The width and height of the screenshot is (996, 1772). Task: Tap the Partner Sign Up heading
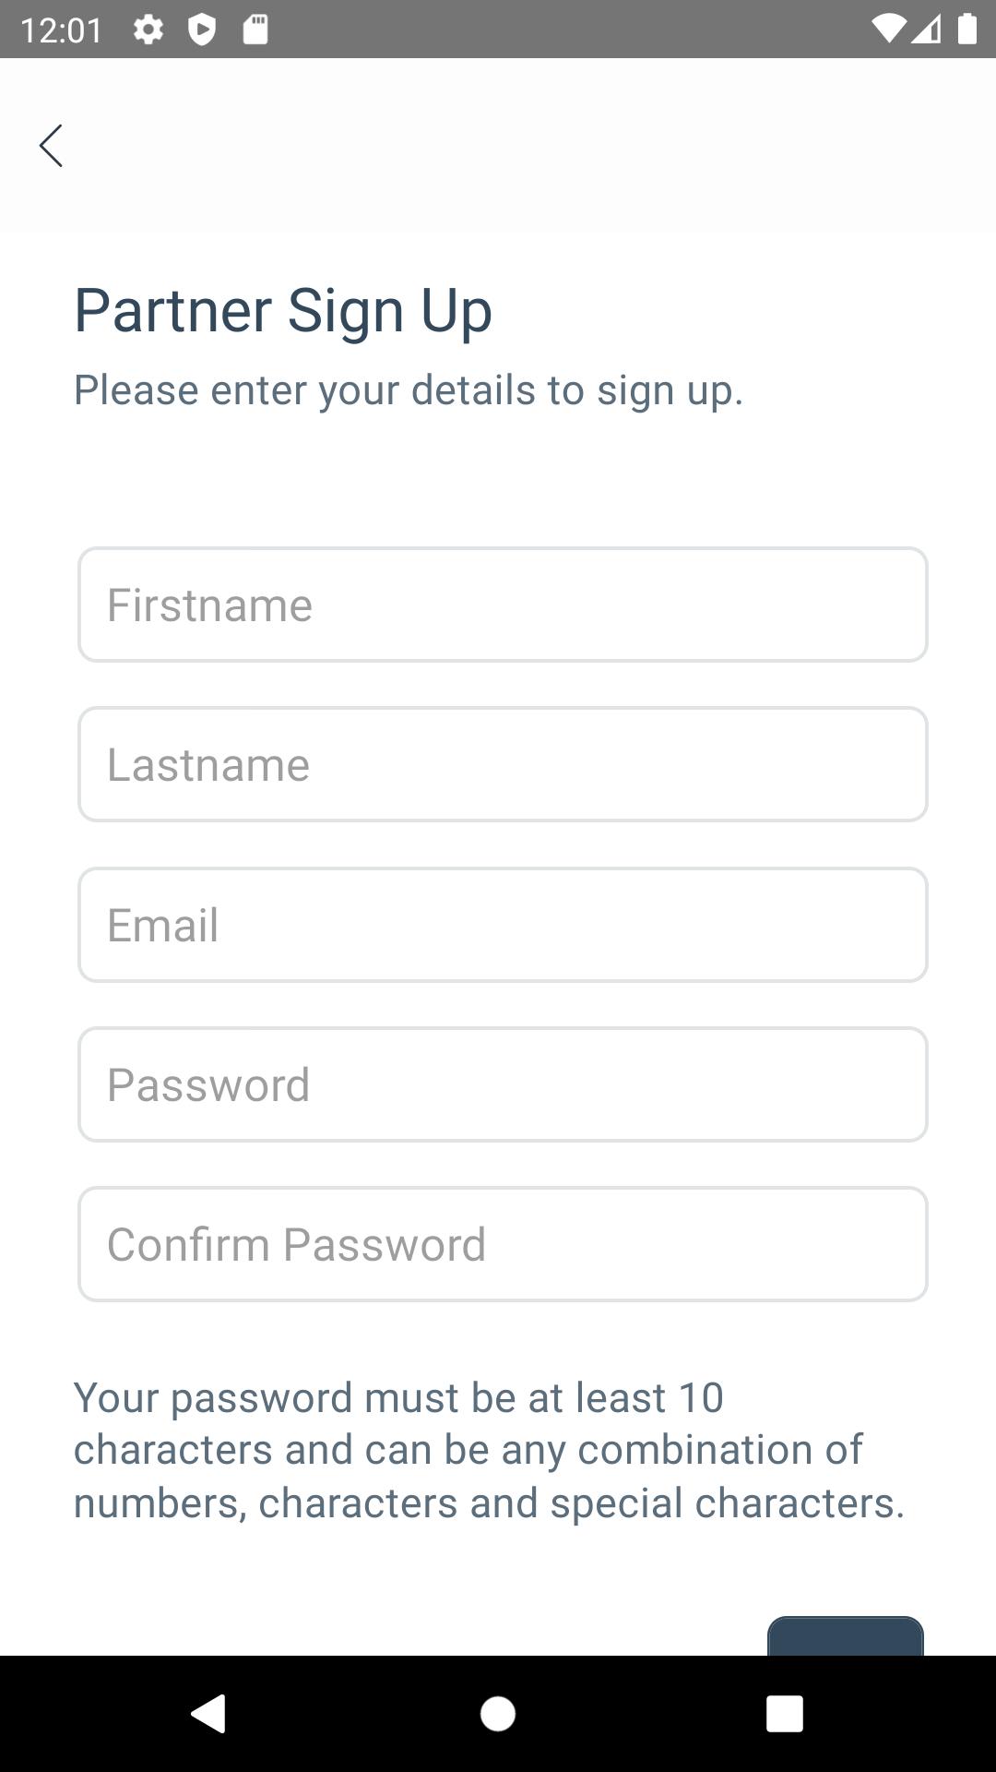(x=283, y=311)
